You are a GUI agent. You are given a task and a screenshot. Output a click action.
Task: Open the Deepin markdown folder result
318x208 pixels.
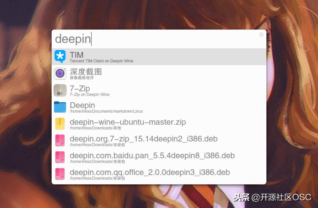137,107
